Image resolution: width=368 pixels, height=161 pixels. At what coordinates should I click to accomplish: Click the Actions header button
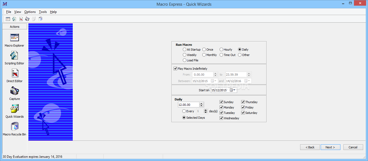tap(15, 27)
